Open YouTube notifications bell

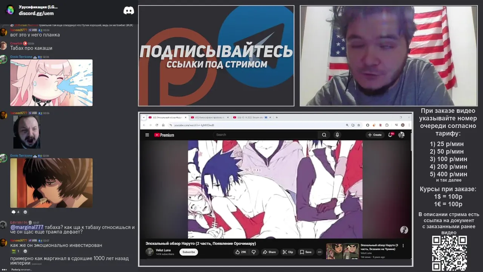tap(391, 135)
